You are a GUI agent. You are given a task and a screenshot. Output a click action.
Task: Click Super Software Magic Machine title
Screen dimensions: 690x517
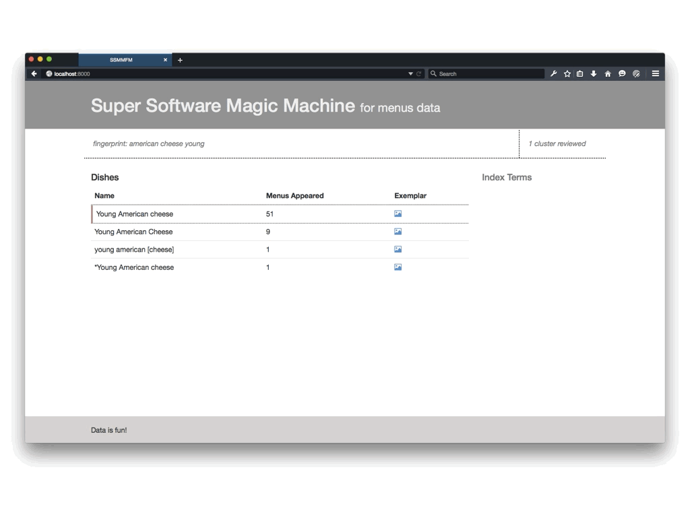click(222, 106)
